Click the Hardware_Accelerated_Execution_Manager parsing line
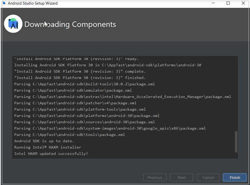The height and width of the screenshot is (185, 250). (123, 97)
